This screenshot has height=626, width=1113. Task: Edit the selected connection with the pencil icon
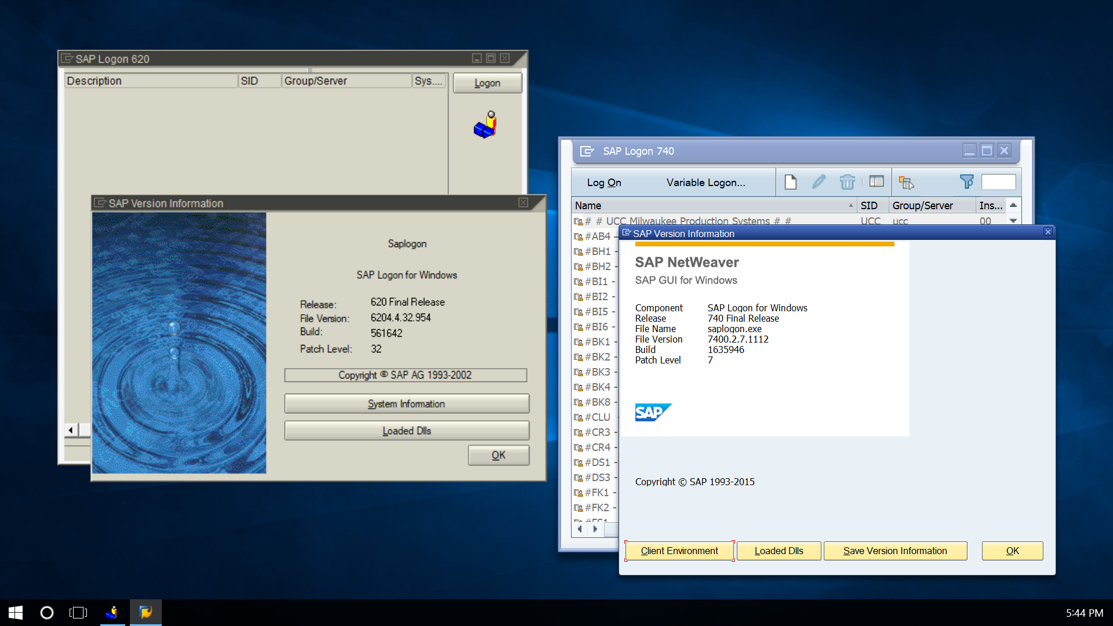click(x=819, y=182)
